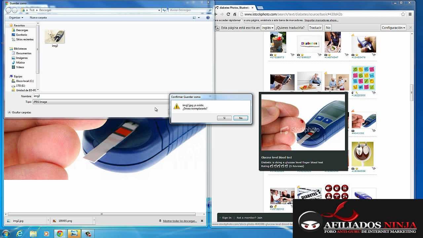
Task: Open Unidad de BD-ROM drive
Action: tap(26, 90)
